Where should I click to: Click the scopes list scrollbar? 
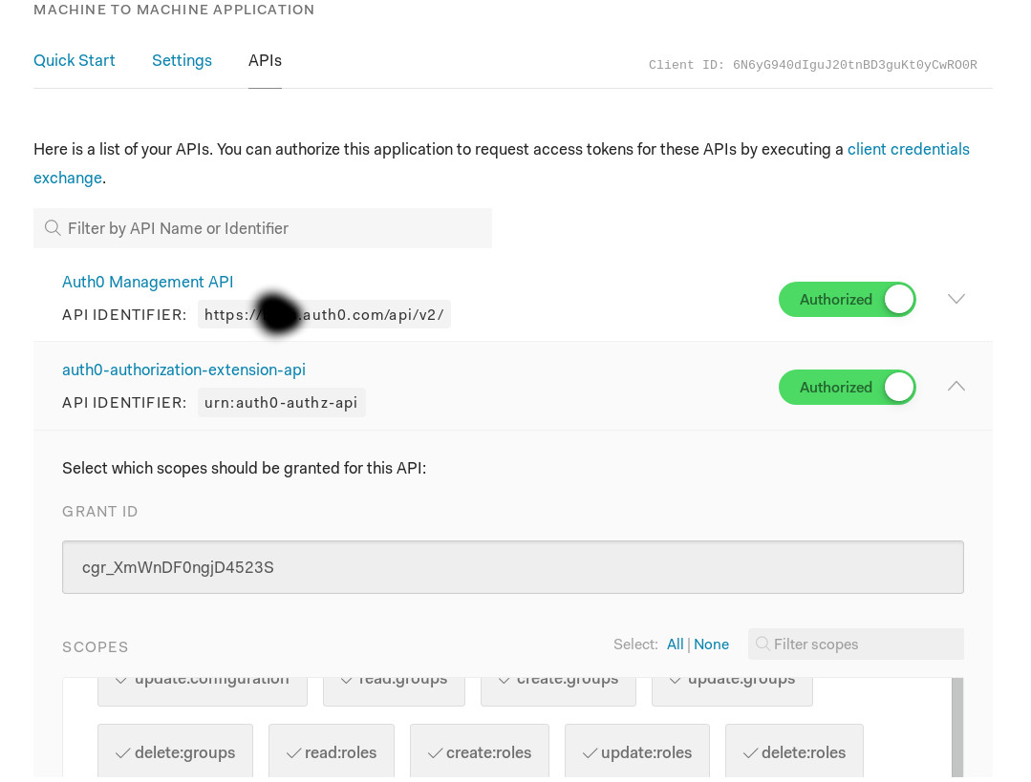click(x=957, y=728)
